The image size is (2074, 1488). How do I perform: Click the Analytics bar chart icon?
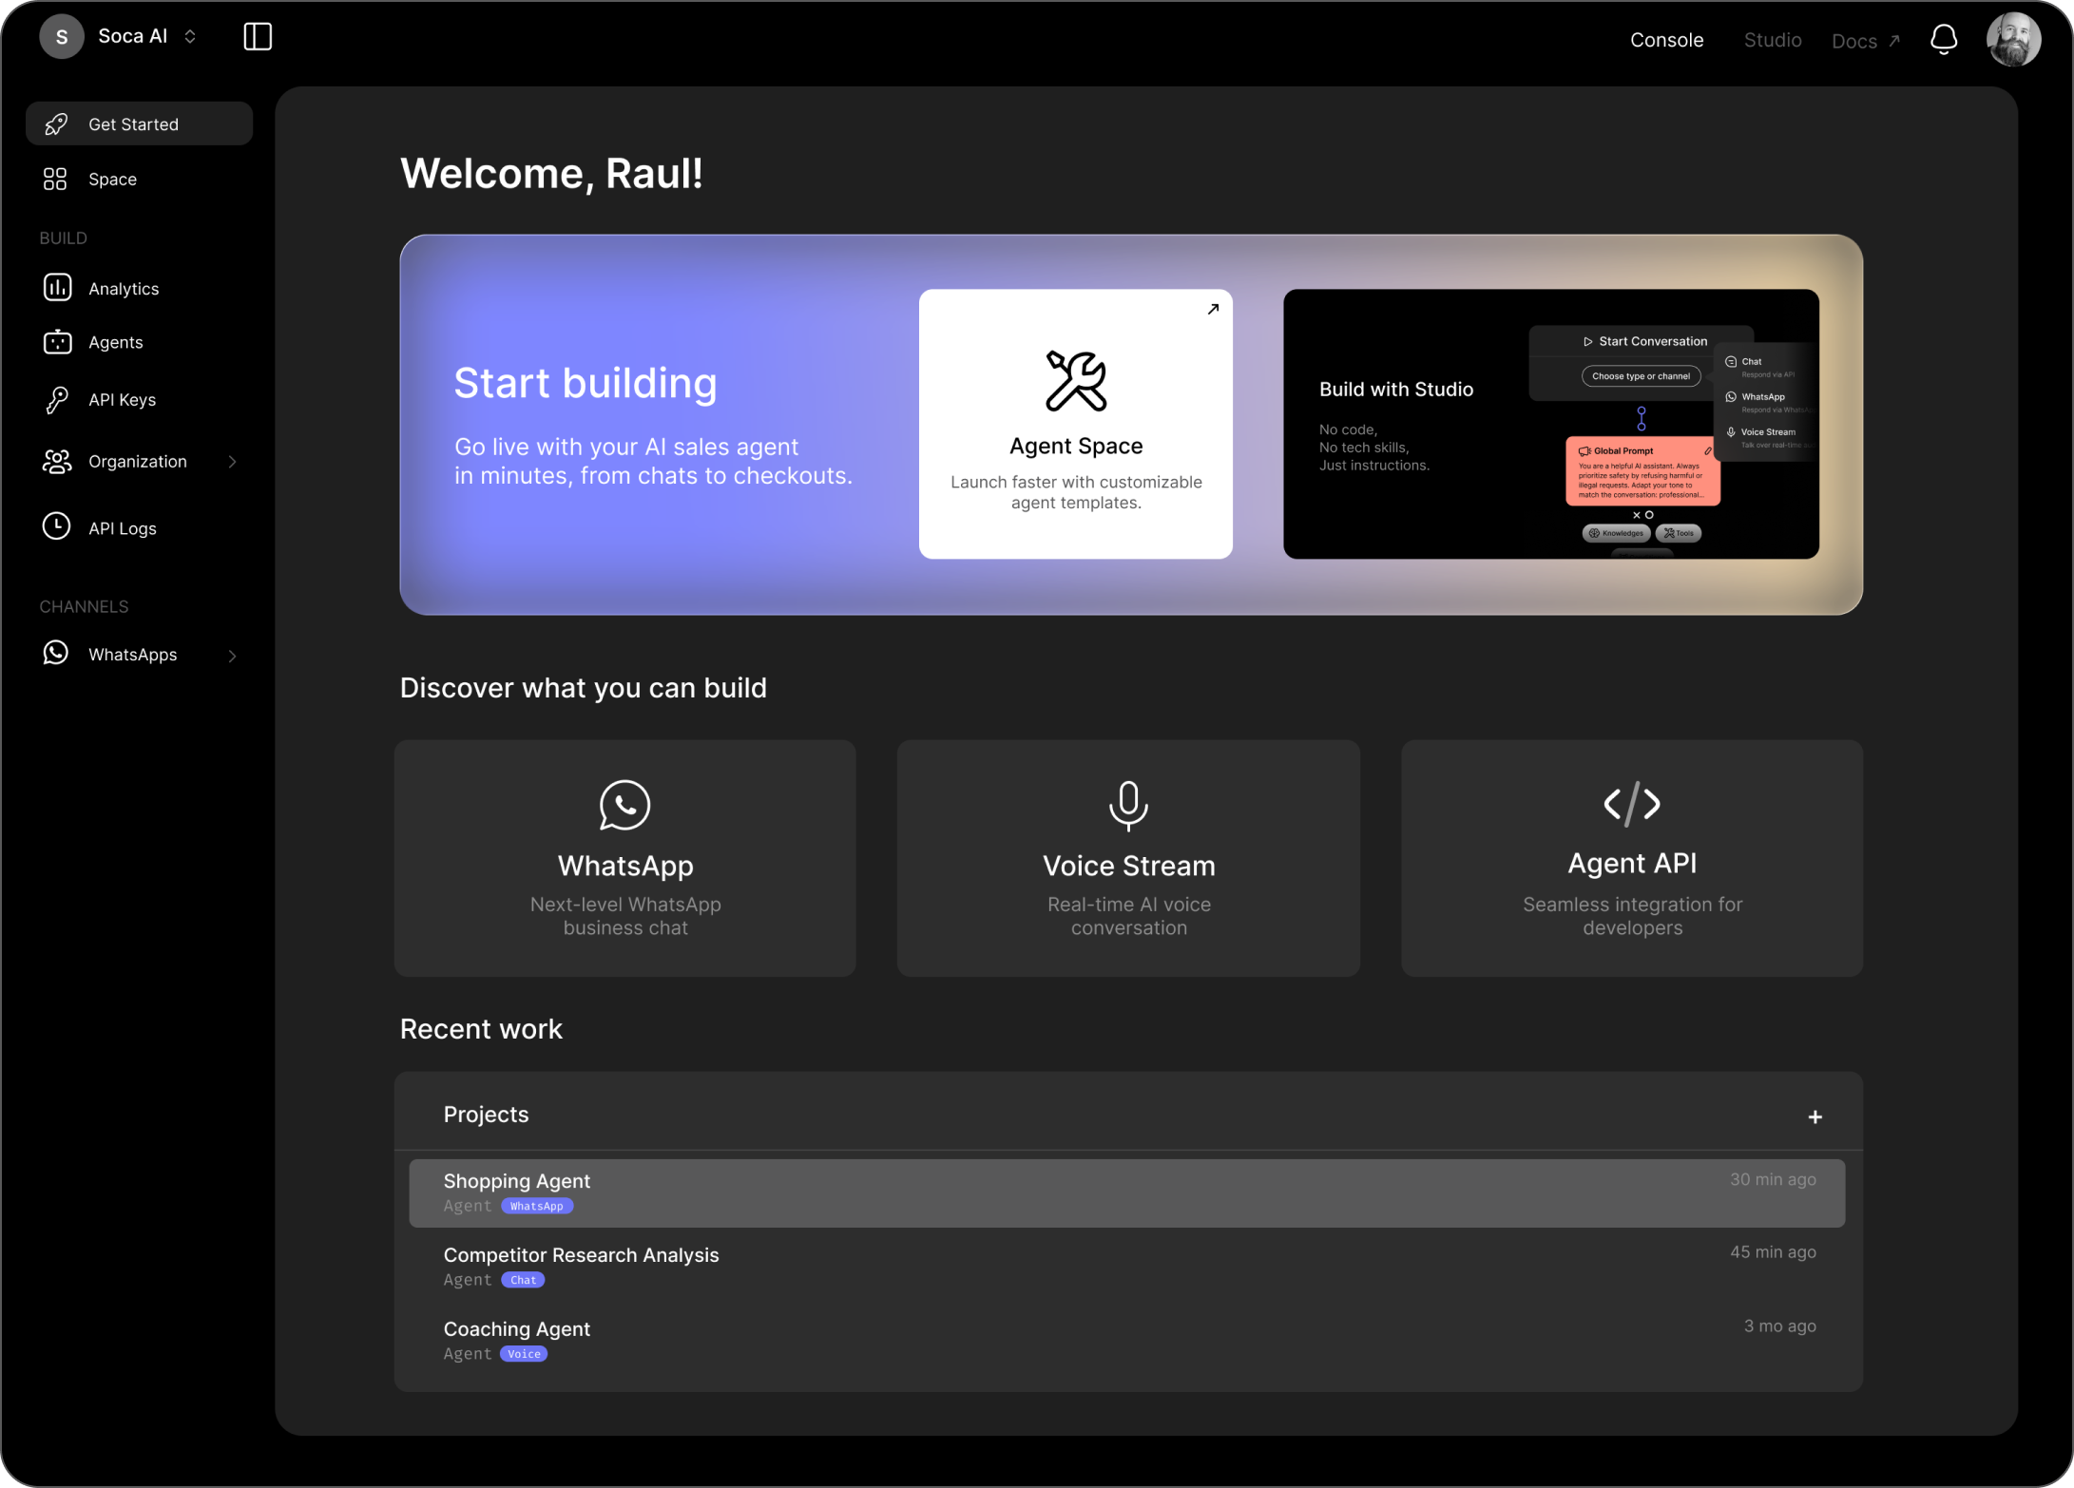coord(57,288)
